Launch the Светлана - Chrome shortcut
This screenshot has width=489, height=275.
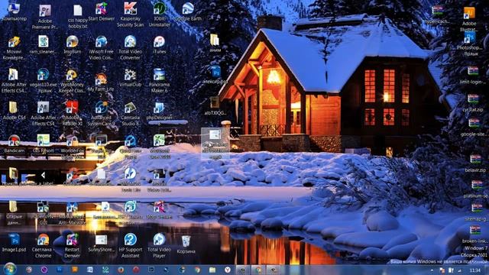click(43, 246)
